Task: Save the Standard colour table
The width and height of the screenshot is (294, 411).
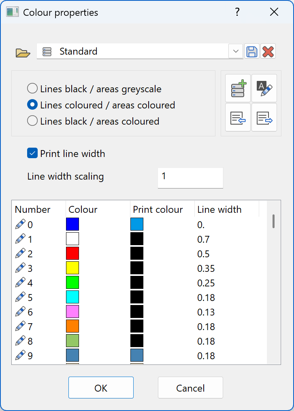Action: click(252, 51)
